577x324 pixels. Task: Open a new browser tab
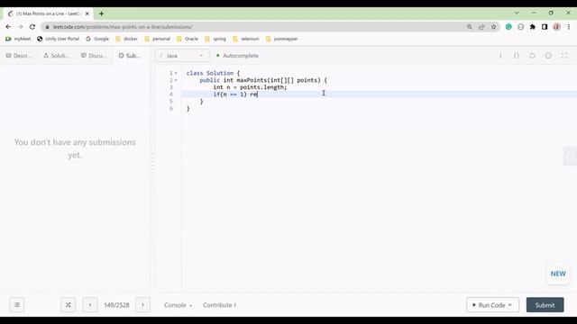[101, 13]
